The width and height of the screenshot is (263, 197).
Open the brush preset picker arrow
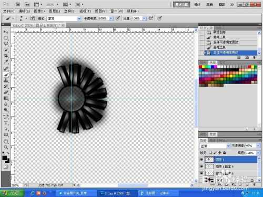[x=26, y=18]
